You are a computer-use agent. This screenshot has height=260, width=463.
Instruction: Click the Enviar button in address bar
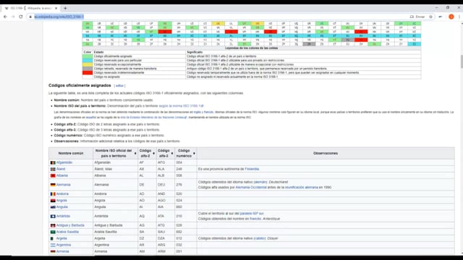point(417,17)
